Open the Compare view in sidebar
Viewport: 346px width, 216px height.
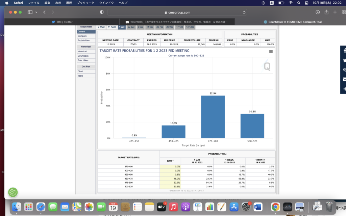(x=82, y=36)
